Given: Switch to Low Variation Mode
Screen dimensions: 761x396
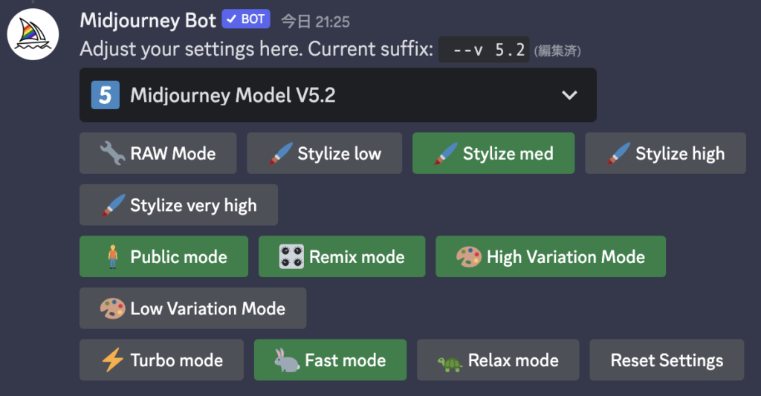Looking at the screenshot, I should pyautogui.click(x=192, y=308).
